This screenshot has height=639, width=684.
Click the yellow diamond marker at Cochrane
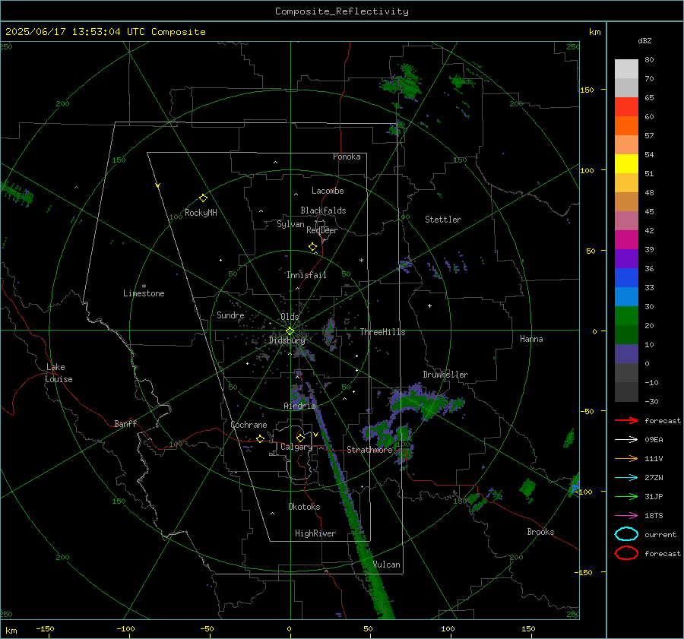tap(260, 439)
